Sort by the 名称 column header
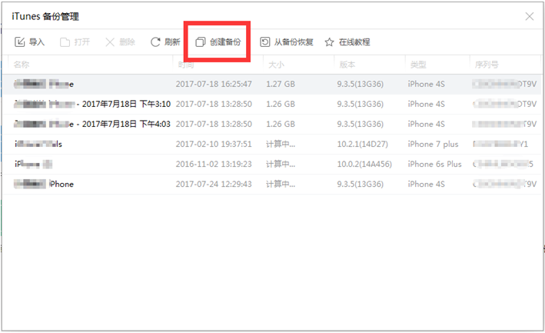Image resolution: width=545 pixels, height=333 pixels. point(22,65)
